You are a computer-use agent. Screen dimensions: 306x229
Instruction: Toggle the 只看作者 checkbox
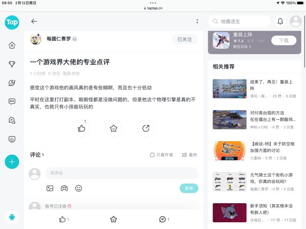tap(152, 155)
